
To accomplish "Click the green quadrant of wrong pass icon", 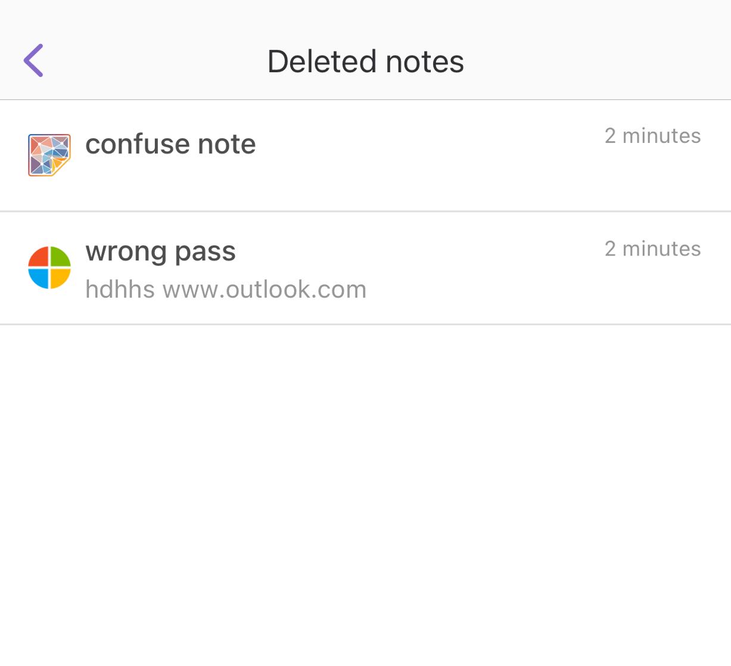I will pyautogui.click(x=60, y=257).
